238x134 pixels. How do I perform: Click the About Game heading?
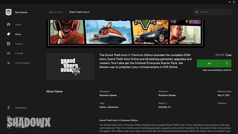(x=54, y=91)
